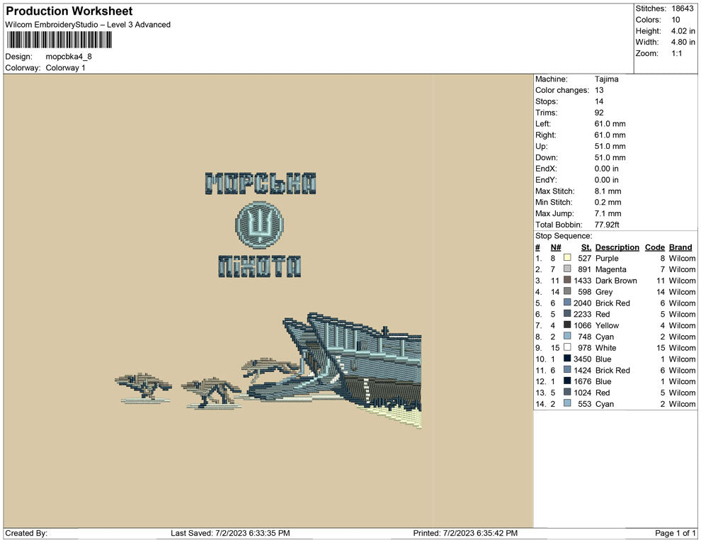This screenshot has width=701, height=540.
Task: Click the round trident emblem in the design
Action: click(259, 225)
